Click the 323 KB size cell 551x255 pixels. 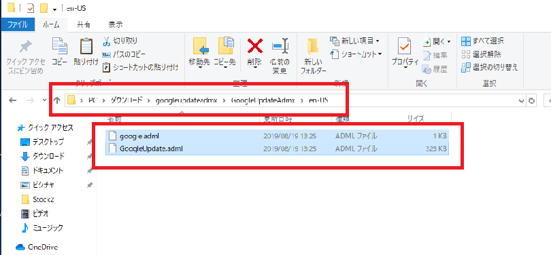click(436, 149)
